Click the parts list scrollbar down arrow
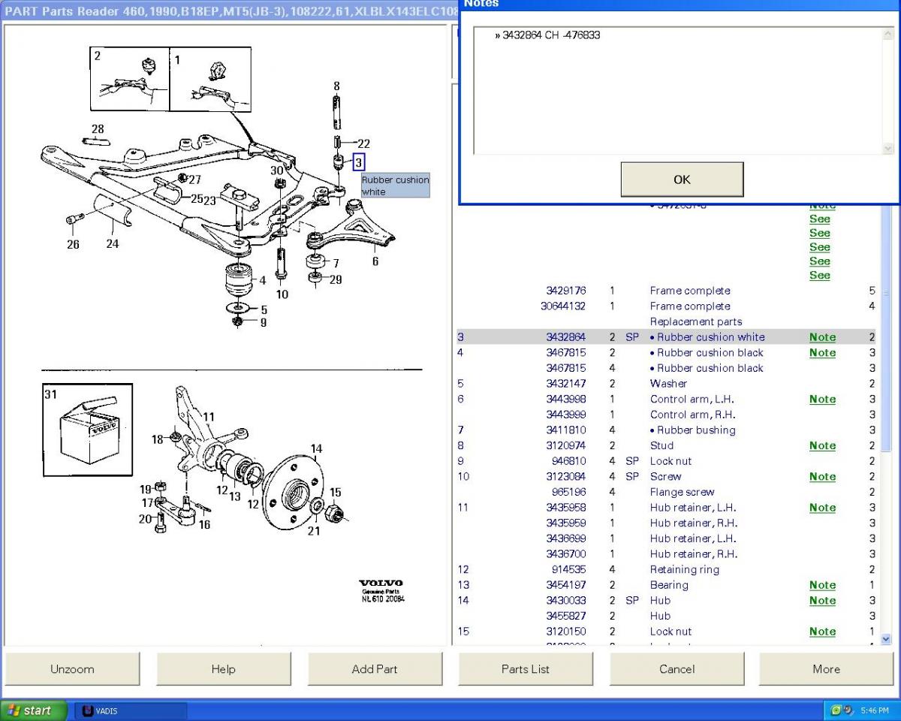 pos(885,639)
